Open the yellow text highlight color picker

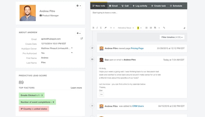point(139,28)
